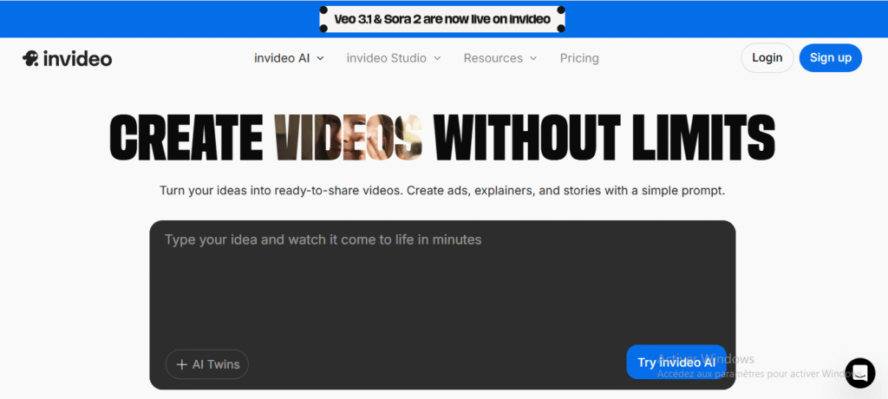Image resolution: width=888 pixels, height=399 pixels.
Task: Focus the video idea prompt field
Action: pos(442,286)
